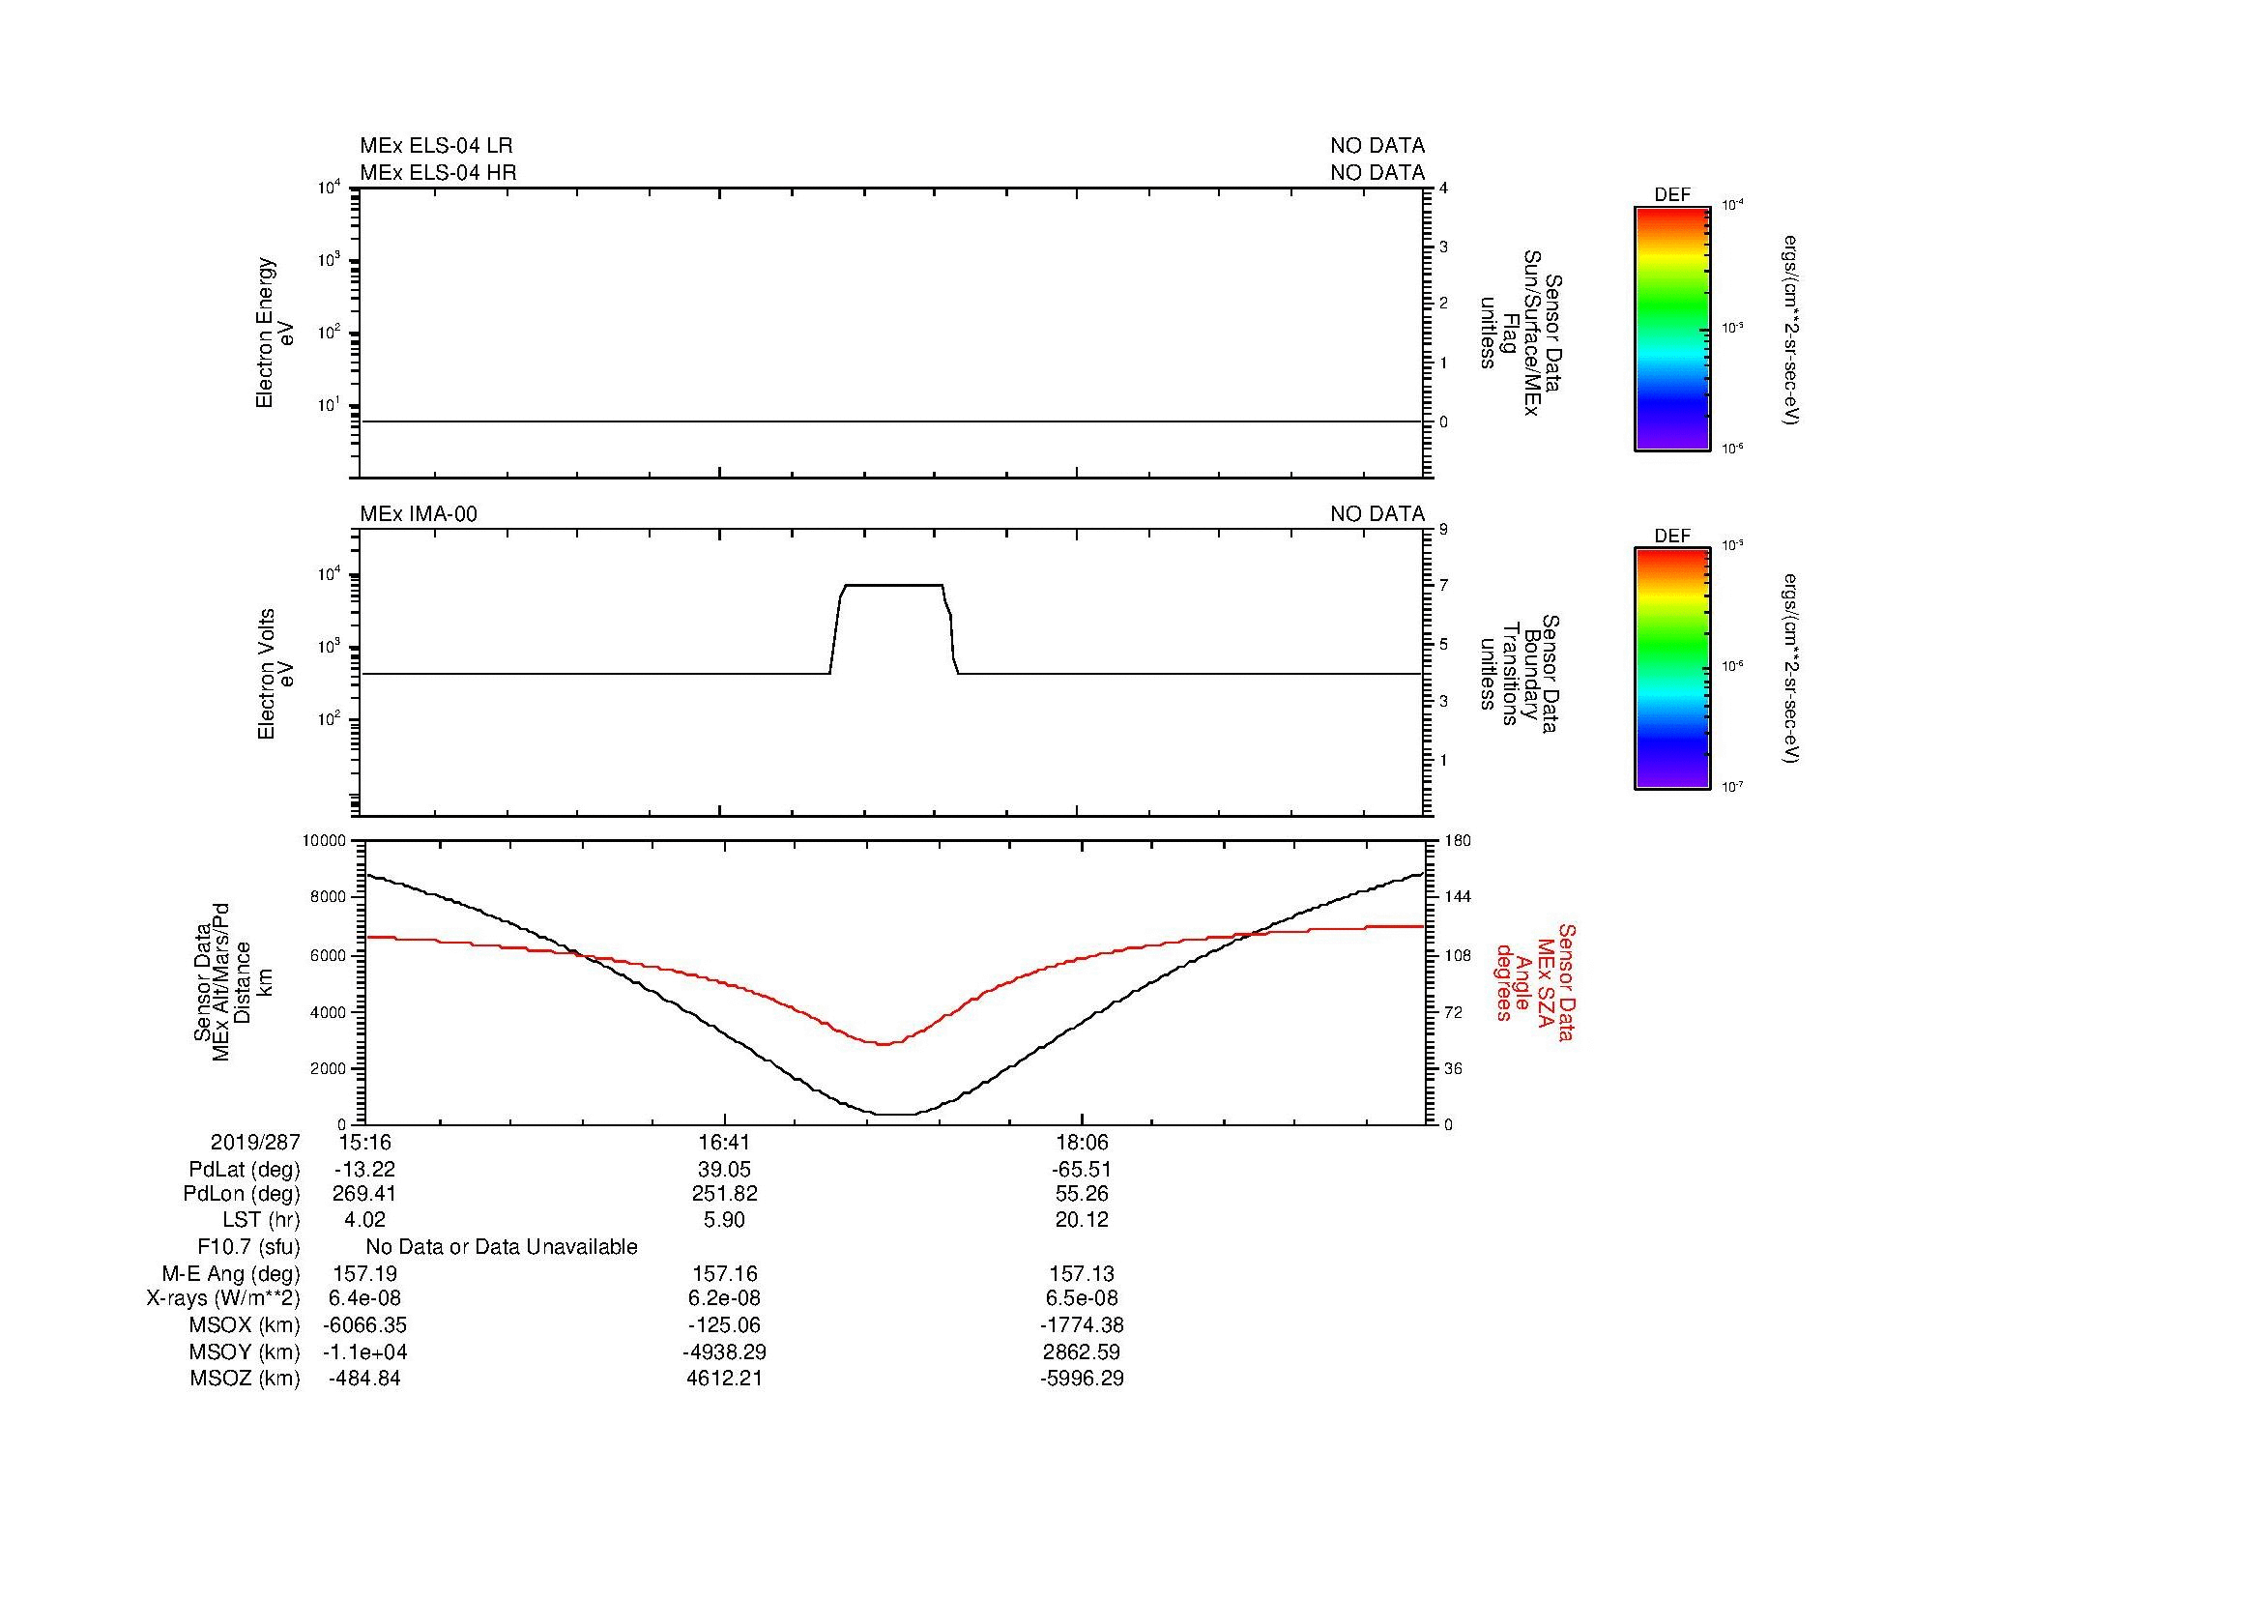Click the PdLat value -13.22
The image size is (2261, 1598).
pyautogui.click(x=364, y=1170)
